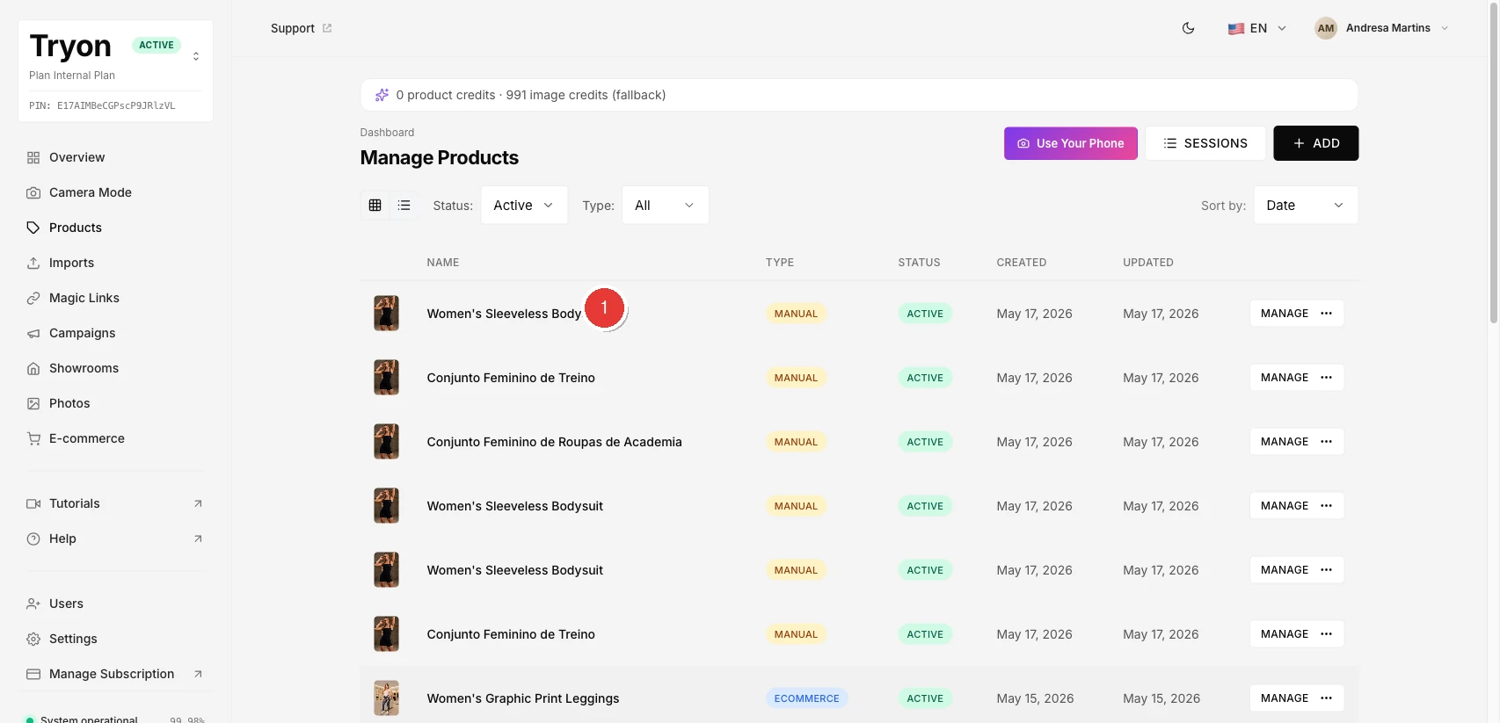Viewport: 1500px width, 723px height.
Task: Open external arrow next to Manage Subscription
Action: [x=198, y=674]
